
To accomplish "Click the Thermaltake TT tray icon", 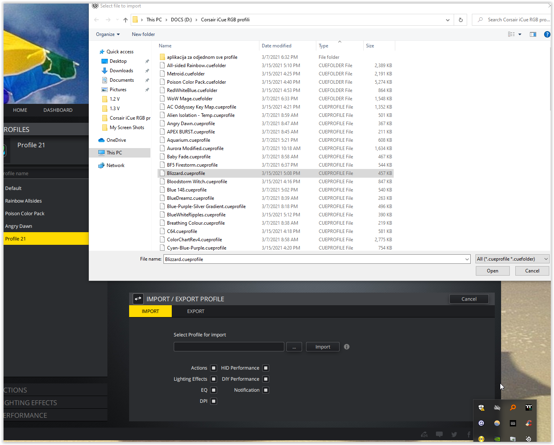I will pyautogui.click(x=529, y=407).
